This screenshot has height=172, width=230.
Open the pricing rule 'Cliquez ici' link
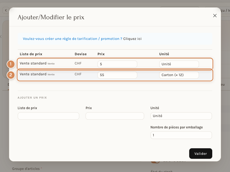click(x=132, y=39)
